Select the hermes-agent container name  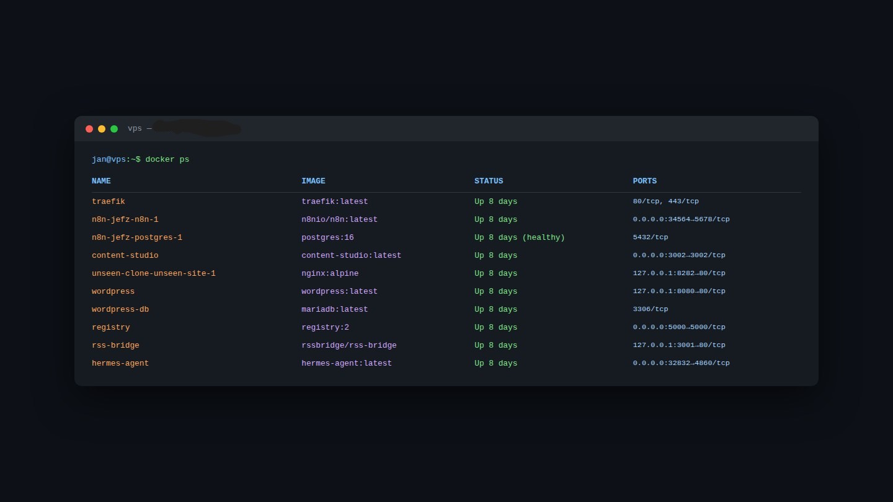[x=120, y=363]
